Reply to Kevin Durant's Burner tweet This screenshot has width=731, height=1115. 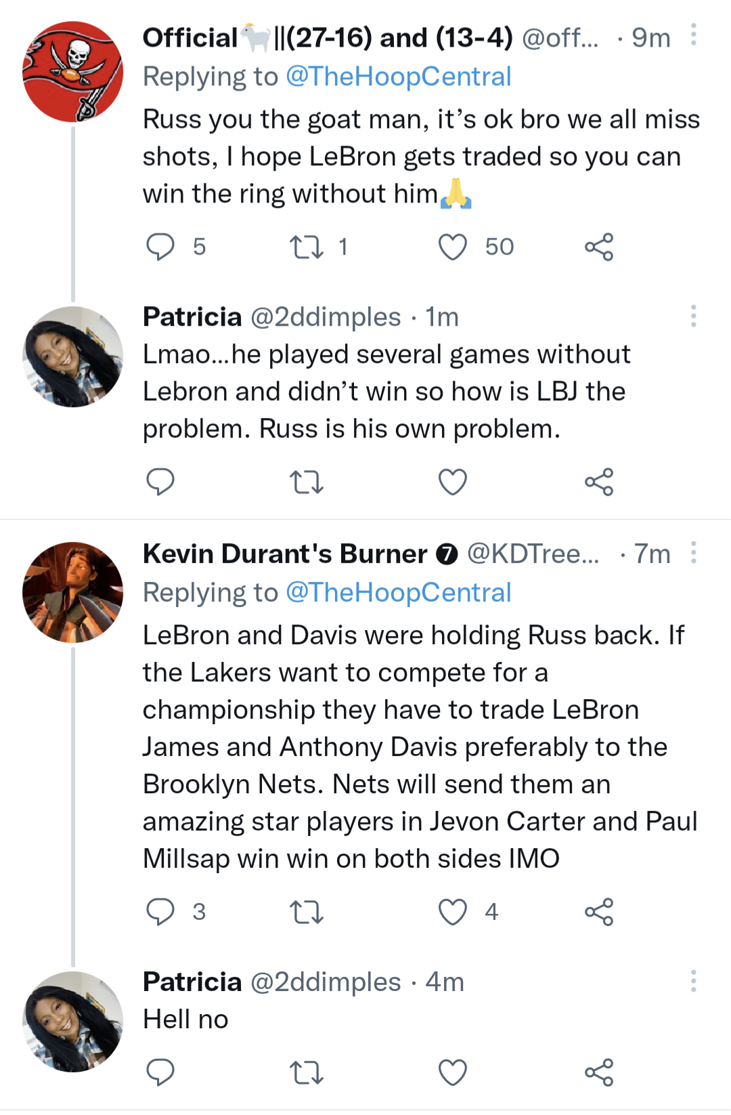tap(160, 911)
